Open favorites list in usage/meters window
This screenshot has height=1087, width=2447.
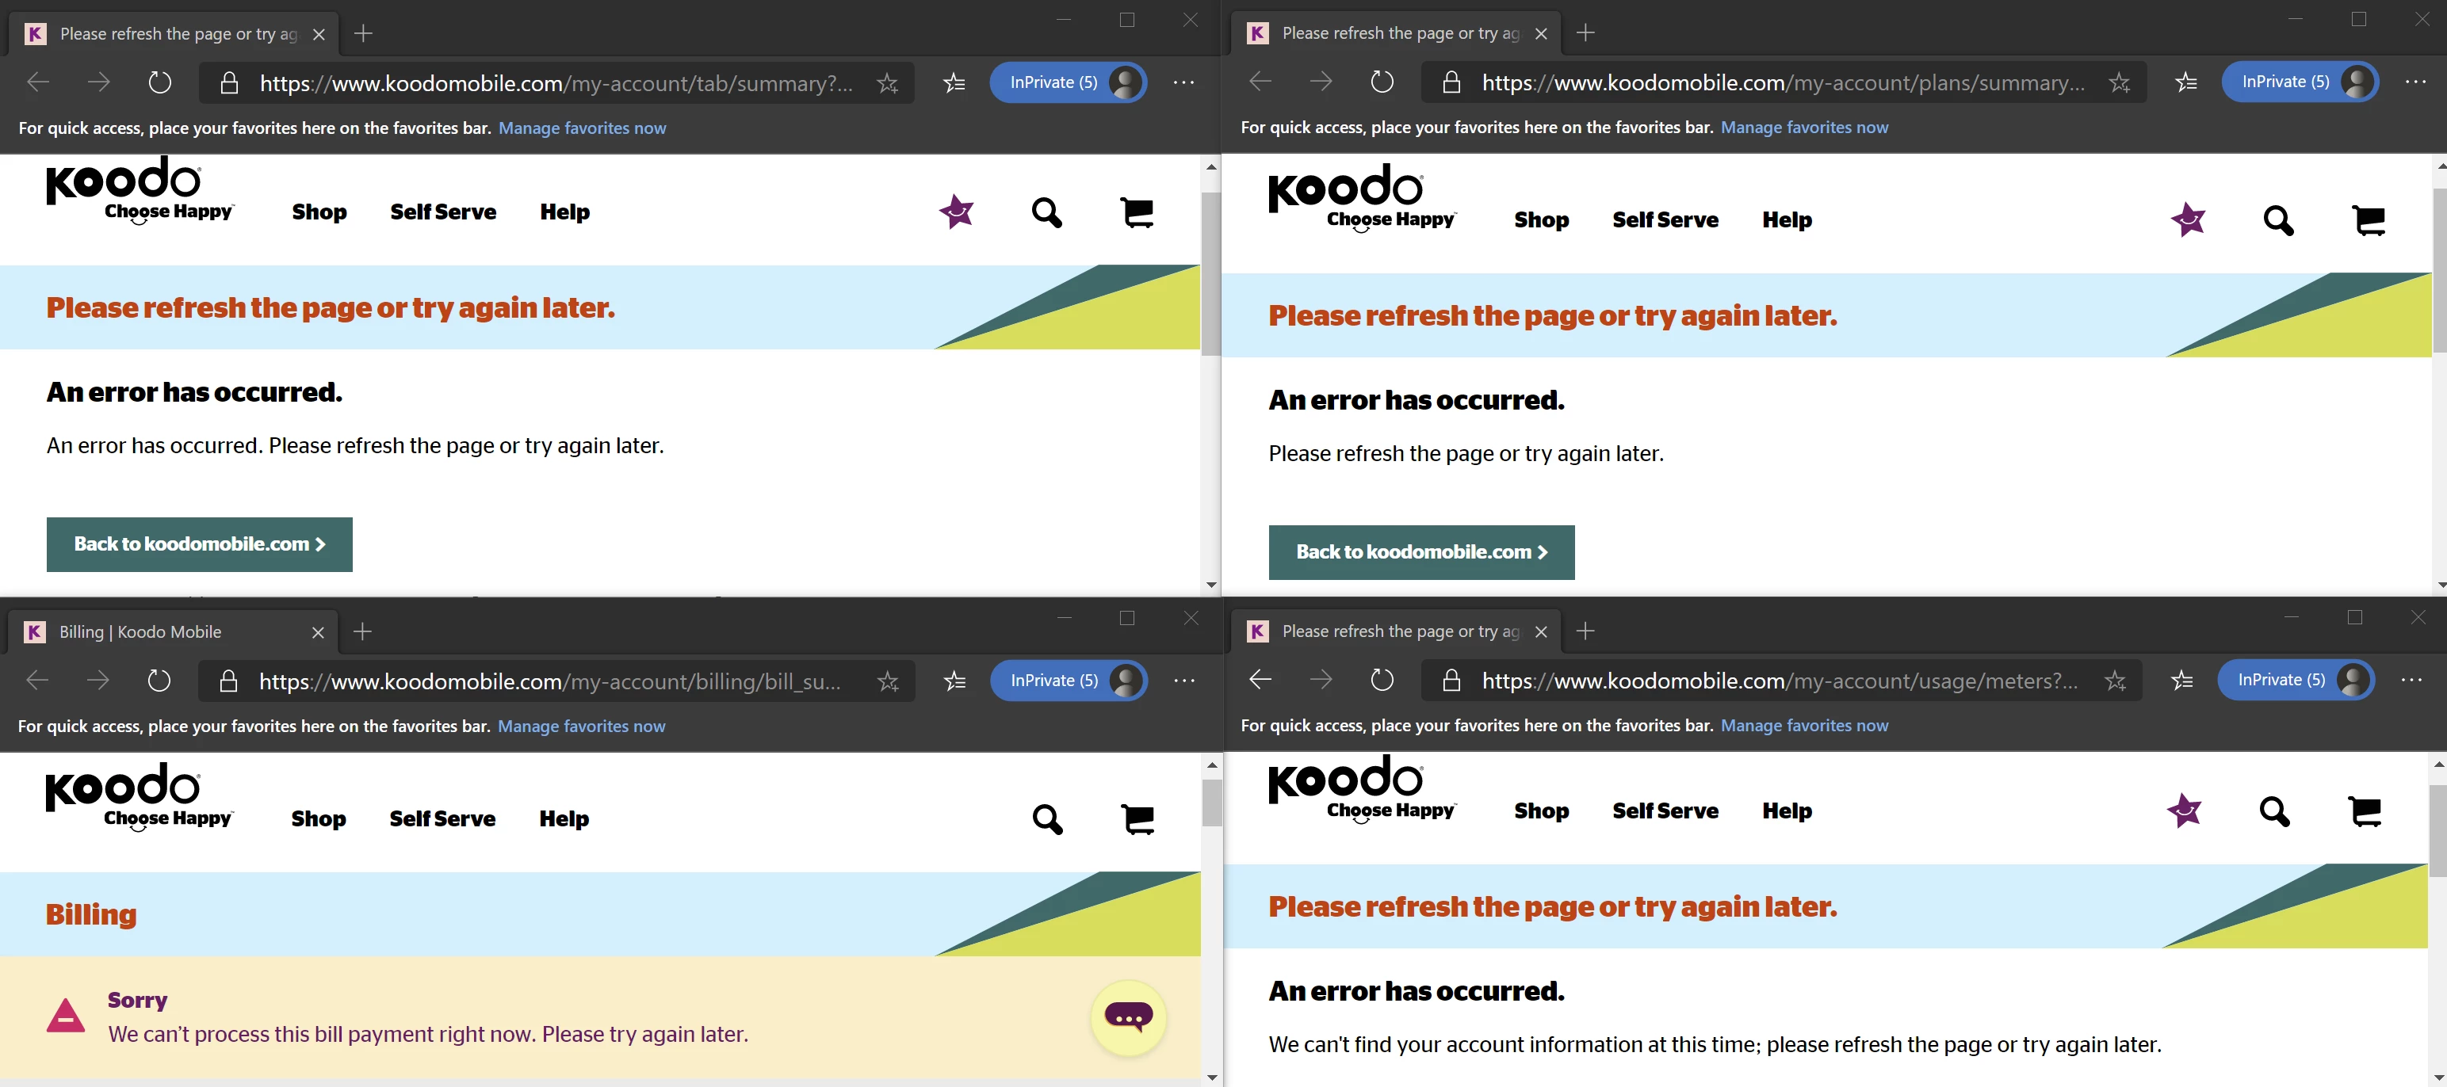pos(2182,681)
